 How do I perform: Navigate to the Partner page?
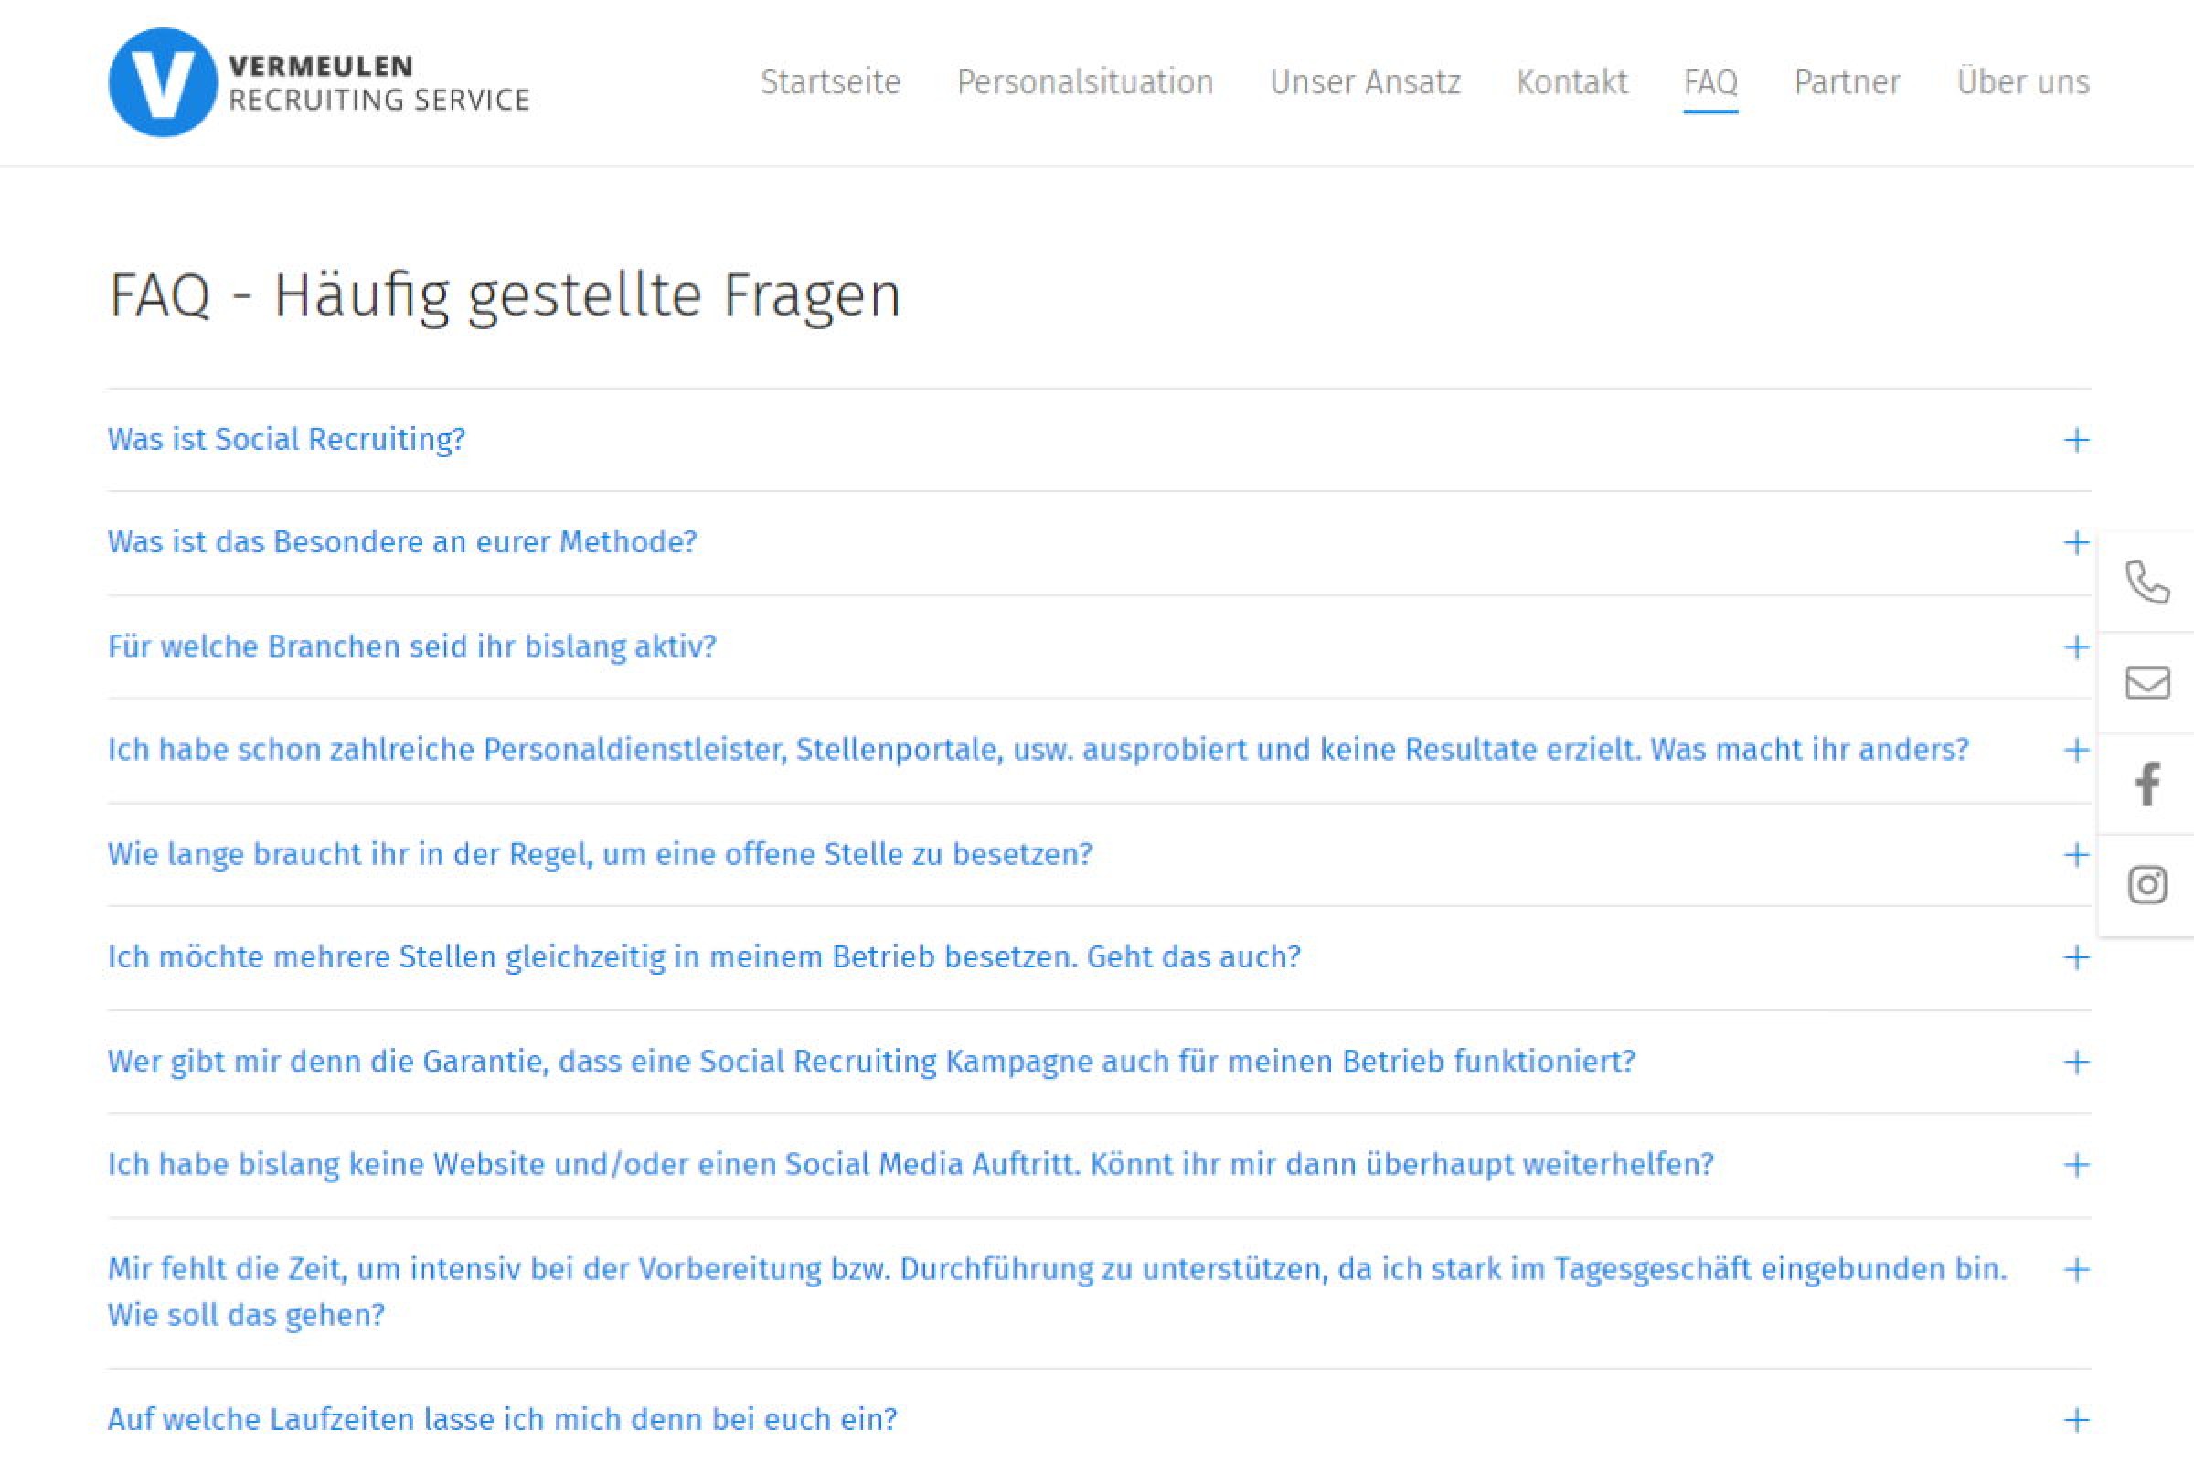1847,82
